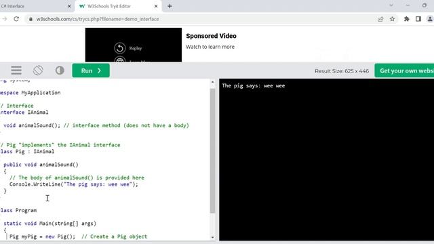Image resolution: width=434 pixels, height=244 pixels.
Task: Select the class Pig : IAnimal line
Action: point(27,151)
